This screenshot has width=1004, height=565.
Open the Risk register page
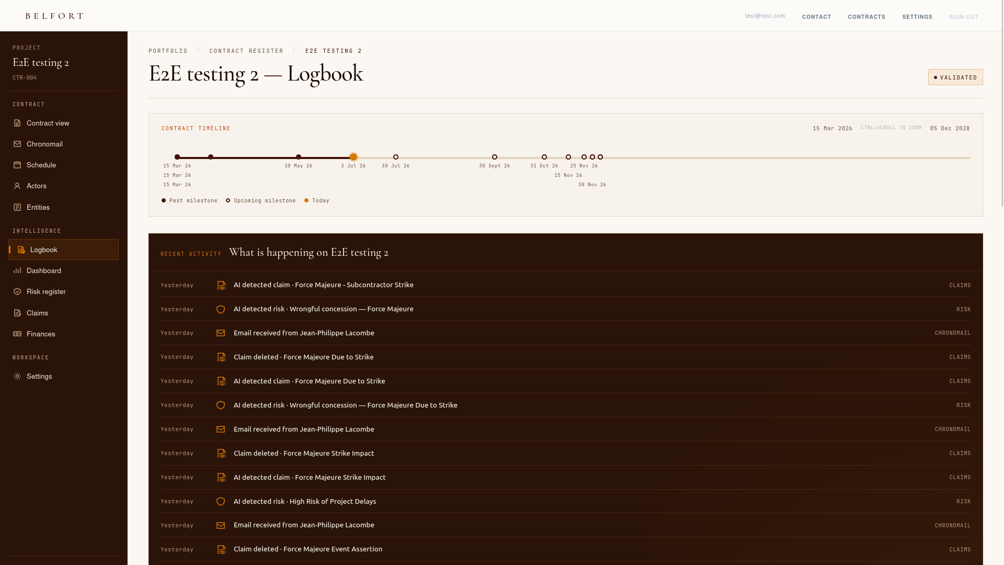63,291
